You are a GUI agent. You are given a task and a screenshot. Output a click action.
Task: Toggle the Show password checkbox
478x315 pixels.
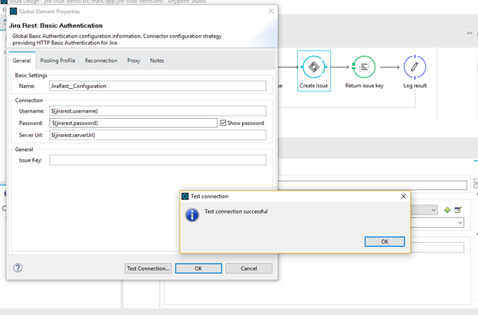click(x=223, y=123)
